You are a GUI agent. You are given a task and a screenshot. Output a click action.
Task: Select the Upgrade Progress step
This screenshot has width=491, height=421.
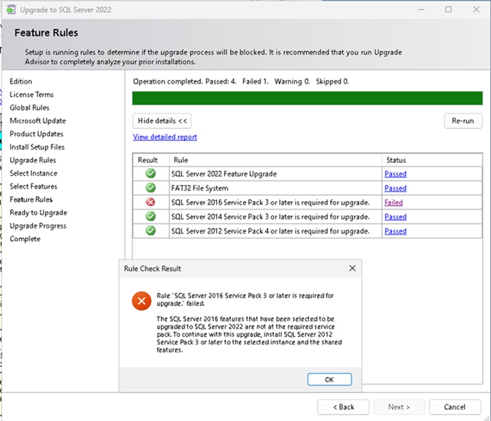(38, 226)
